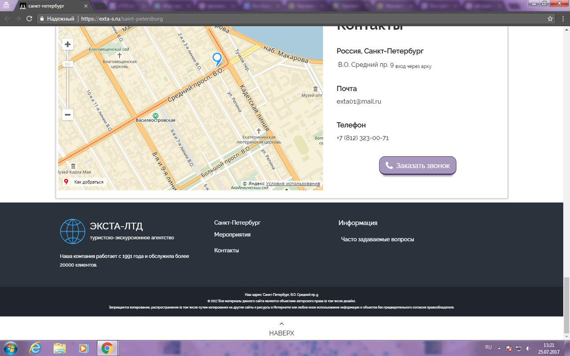Click the ЭКСТА-ЛТД footer title
The height and width of the screenshot is (356, 570).
[x=116, y=226]
